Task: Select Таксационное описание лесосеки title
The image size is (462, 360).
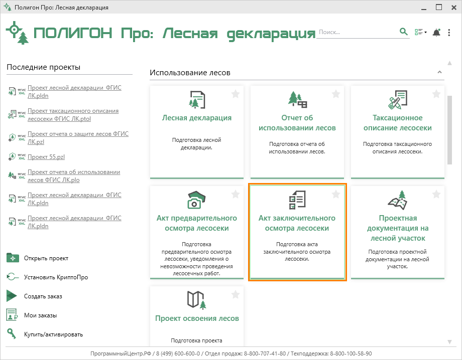Action: (398, 123)
